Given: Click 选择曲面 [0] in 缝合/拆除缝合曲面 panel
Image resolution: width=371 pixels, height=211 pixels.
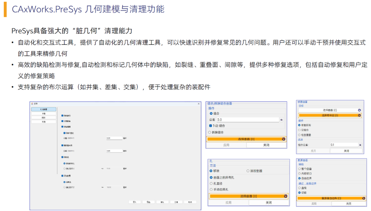Looking at the screenshot, I should (246, 139).
